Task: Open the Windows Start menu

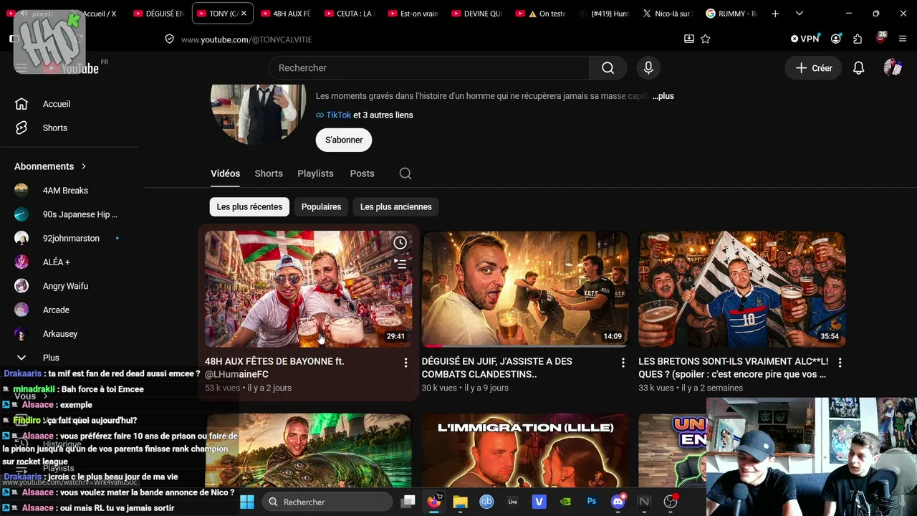Action: click(247, 502)
